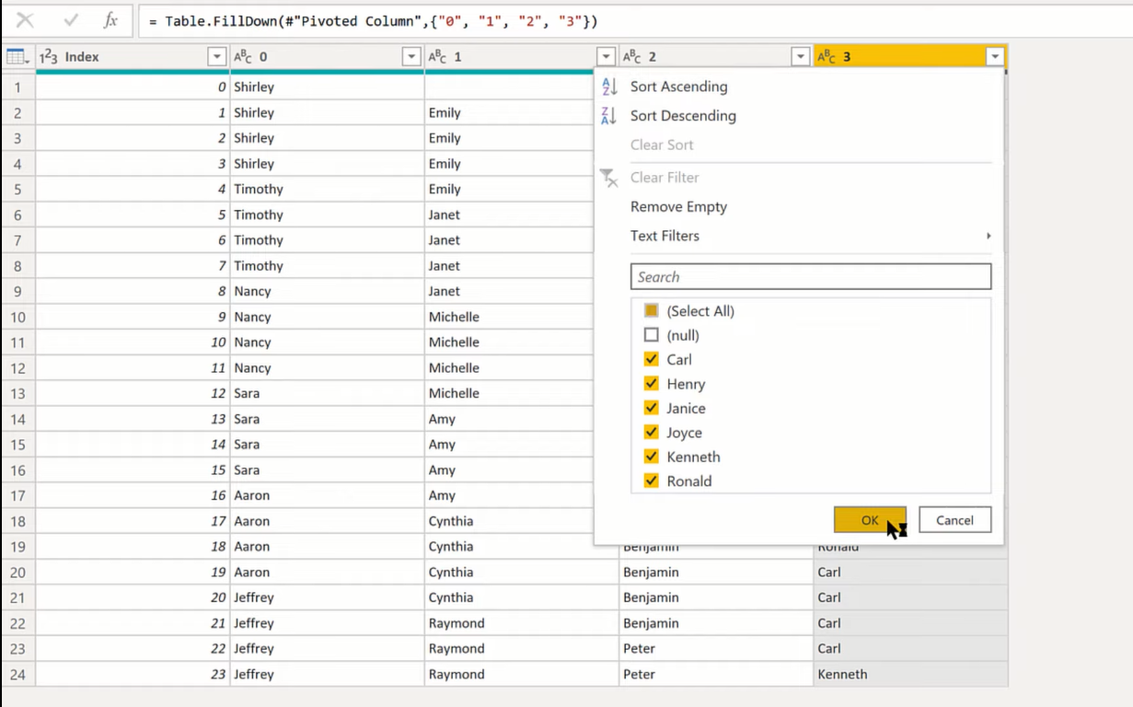Open the column 0 filter dropdown

pyautogui.click(x=411, y=57)
